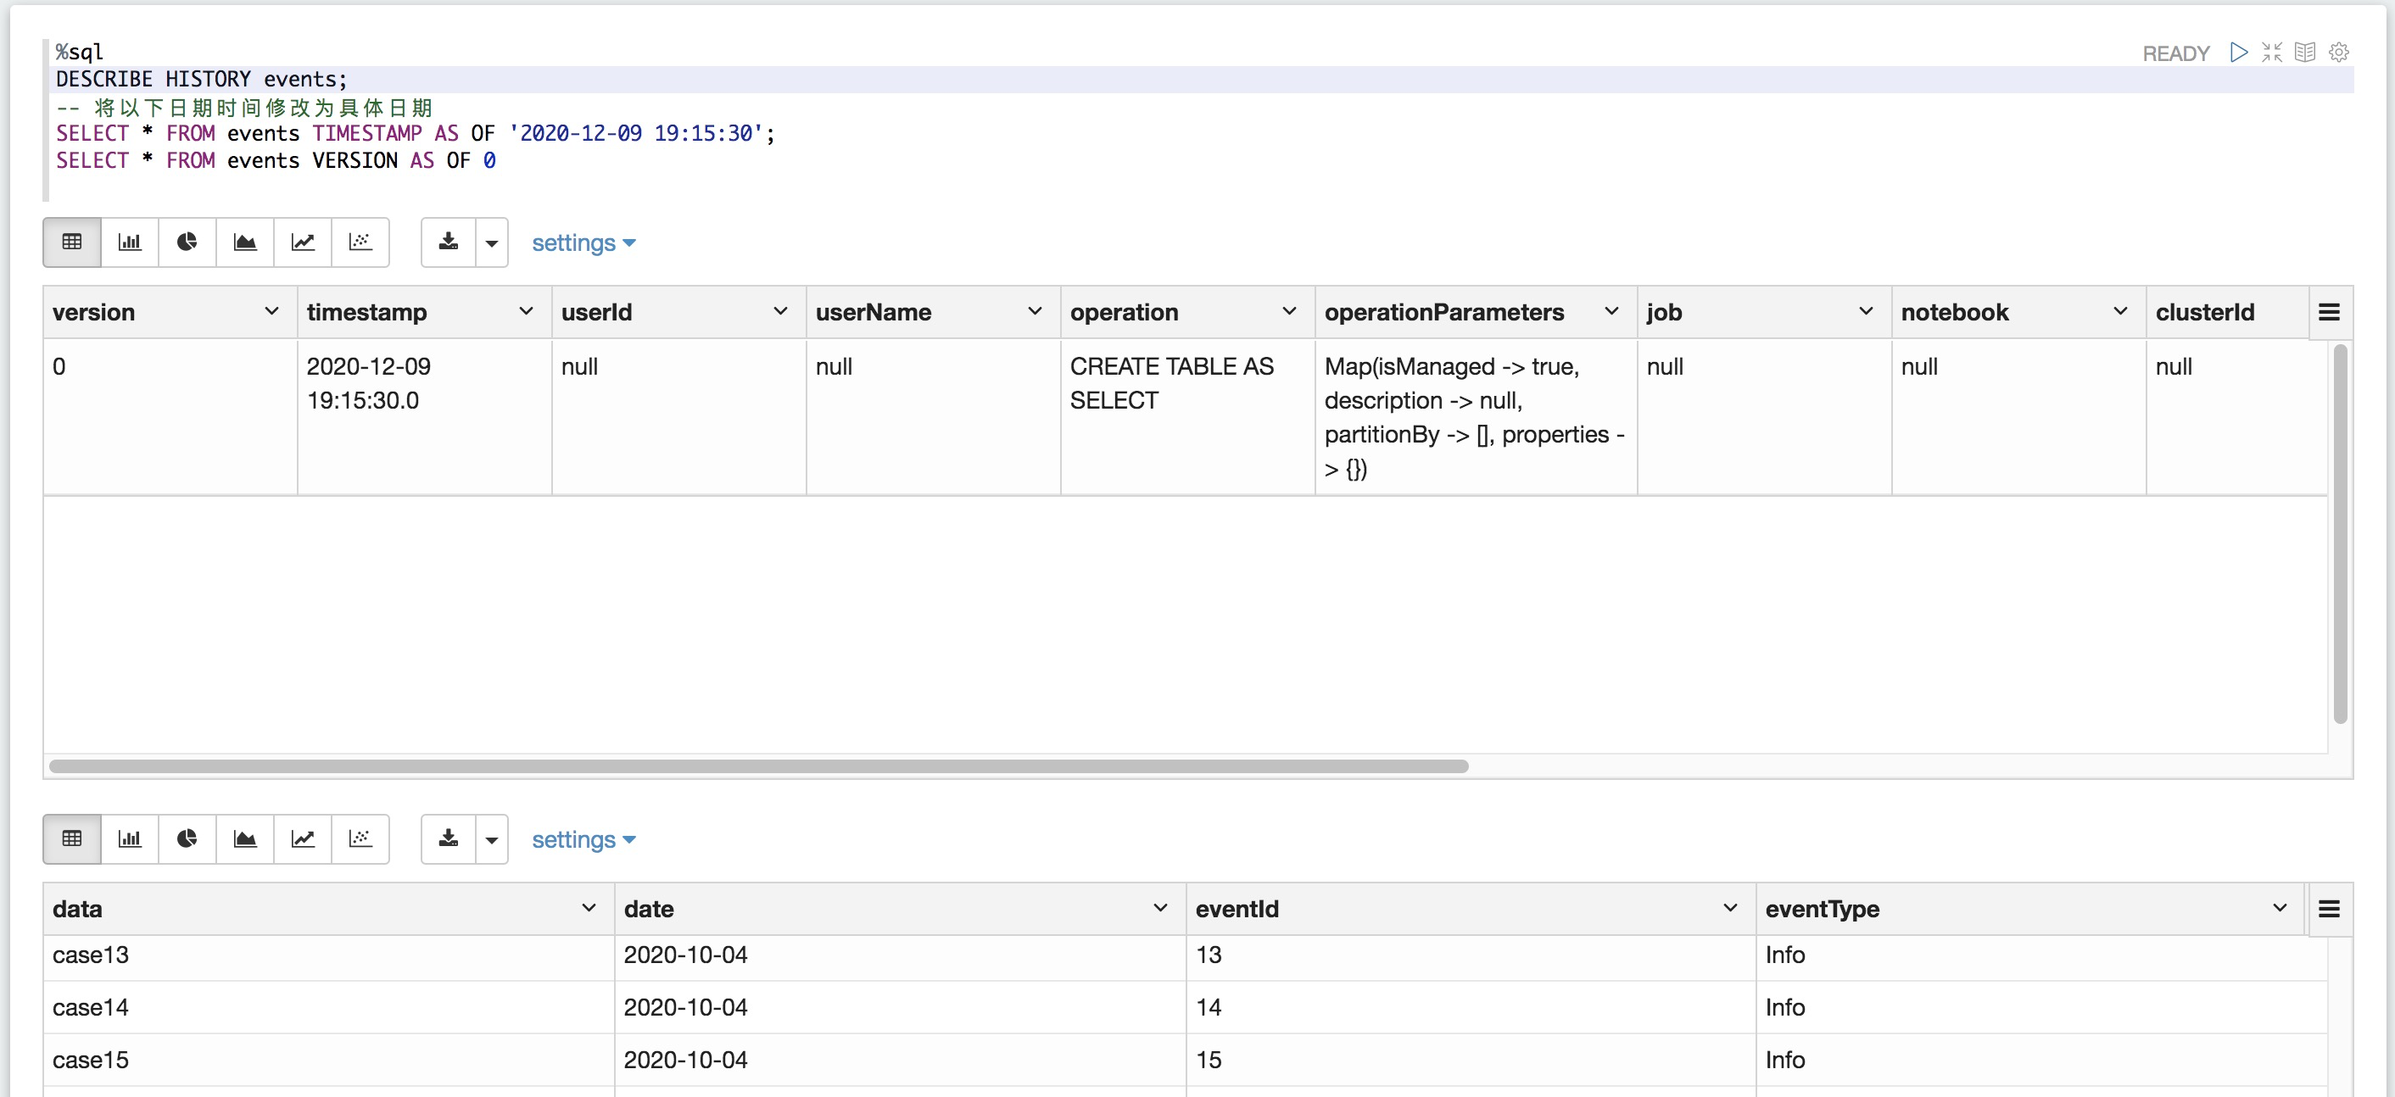Switch first result to scatter chart
Screen dimensions: 2395x1097
(360, 242)
